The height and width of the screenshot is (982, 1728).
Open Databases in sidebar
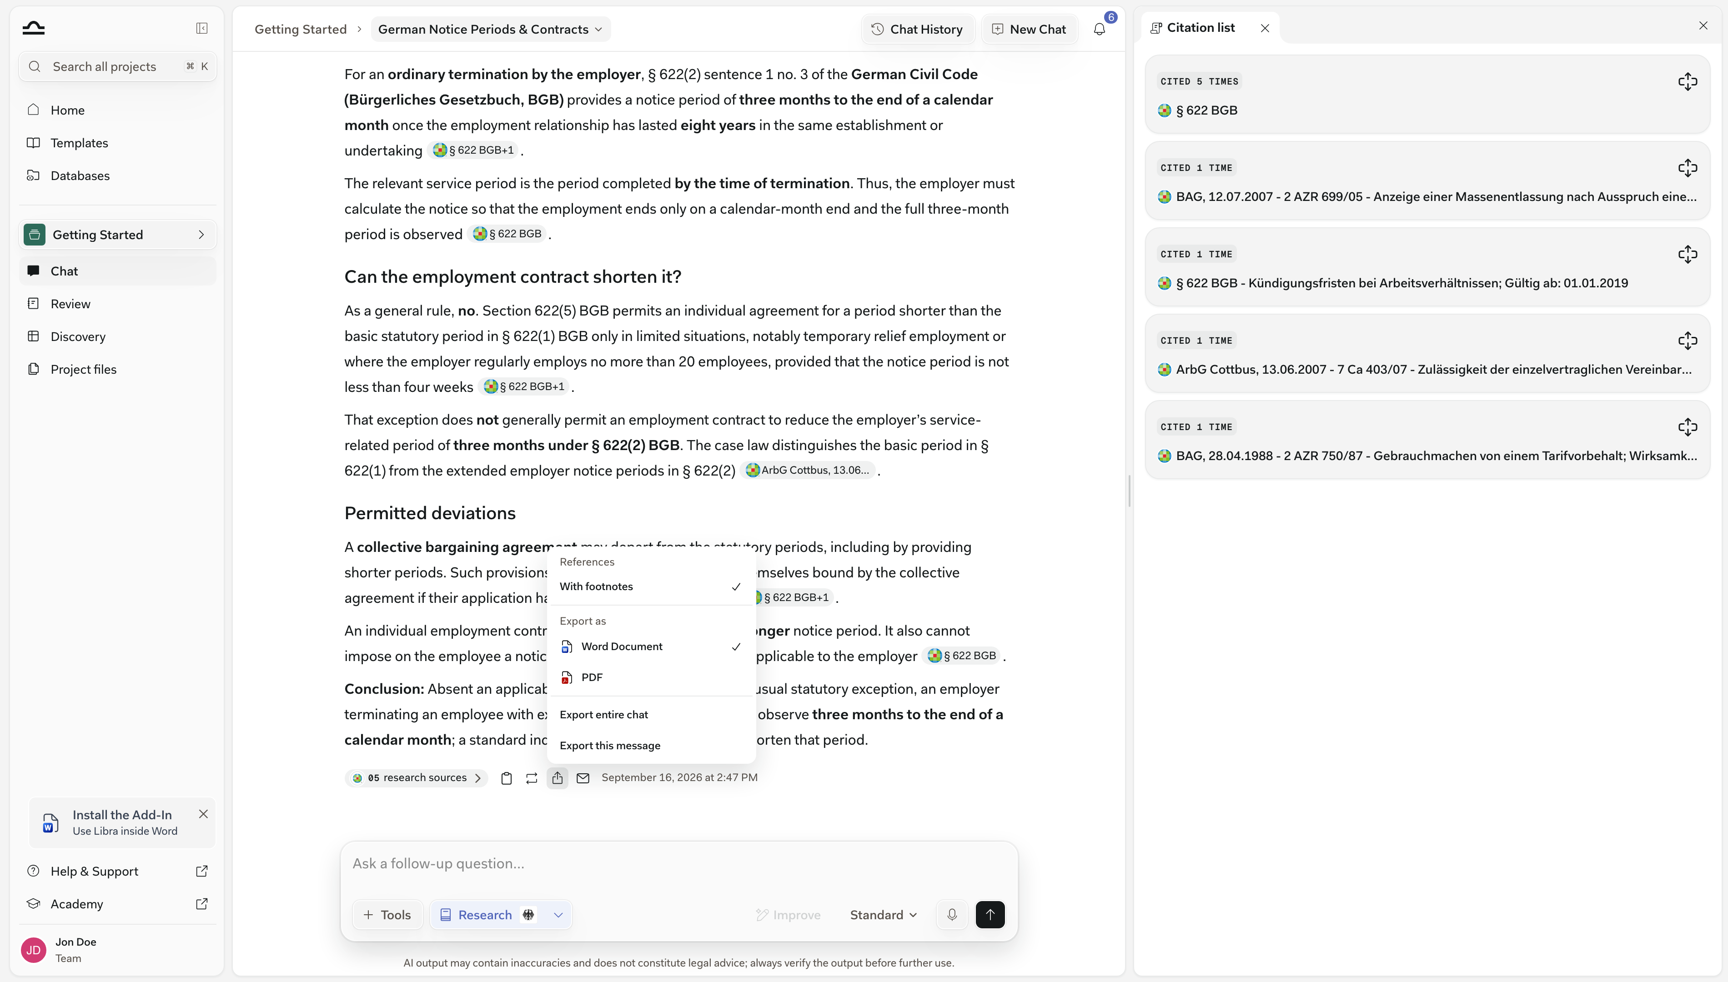point(117,175)
